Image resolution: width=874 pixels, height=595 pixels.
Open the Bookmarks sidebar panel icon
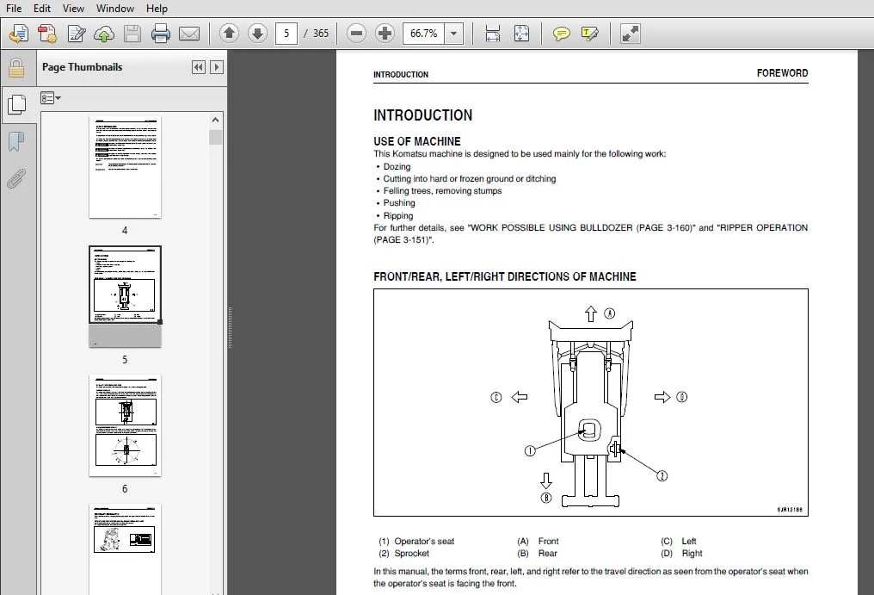click(x=16, y=142)
